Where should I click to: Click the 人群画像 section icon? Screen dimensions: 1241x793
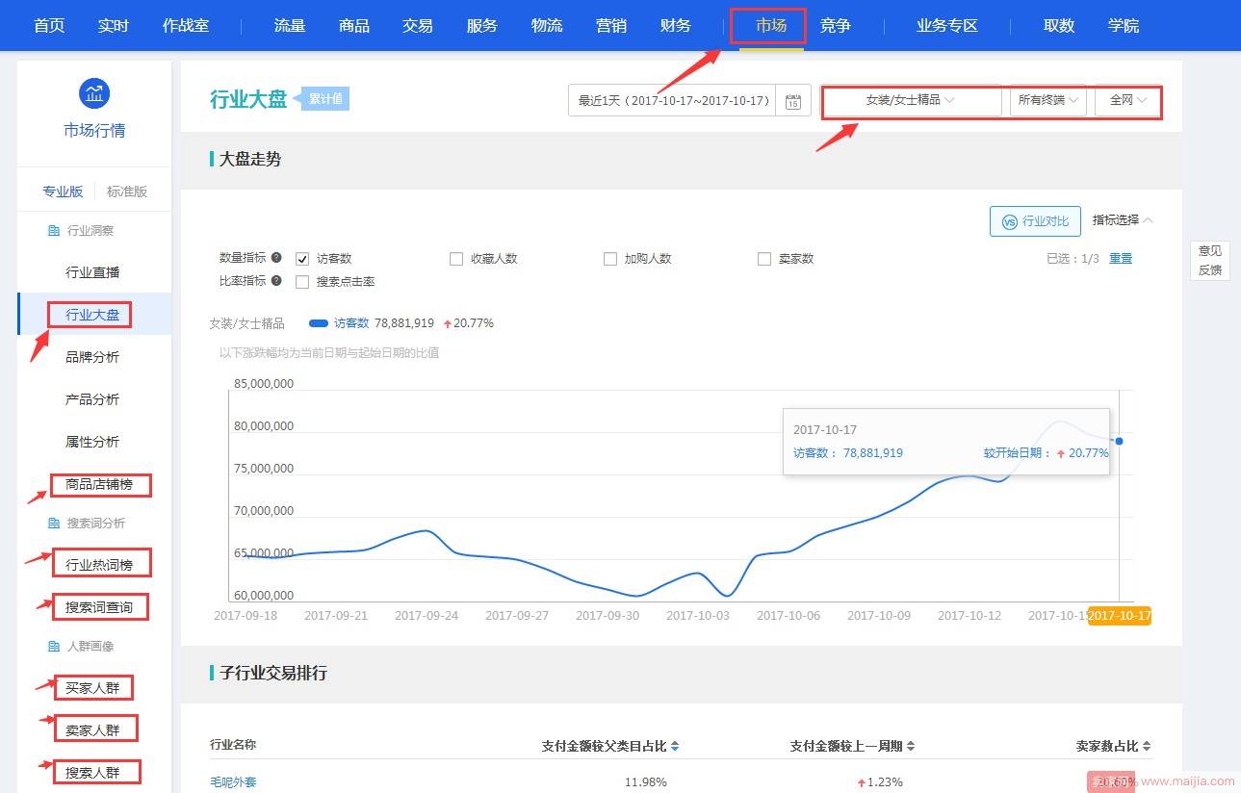pos(54,647)
